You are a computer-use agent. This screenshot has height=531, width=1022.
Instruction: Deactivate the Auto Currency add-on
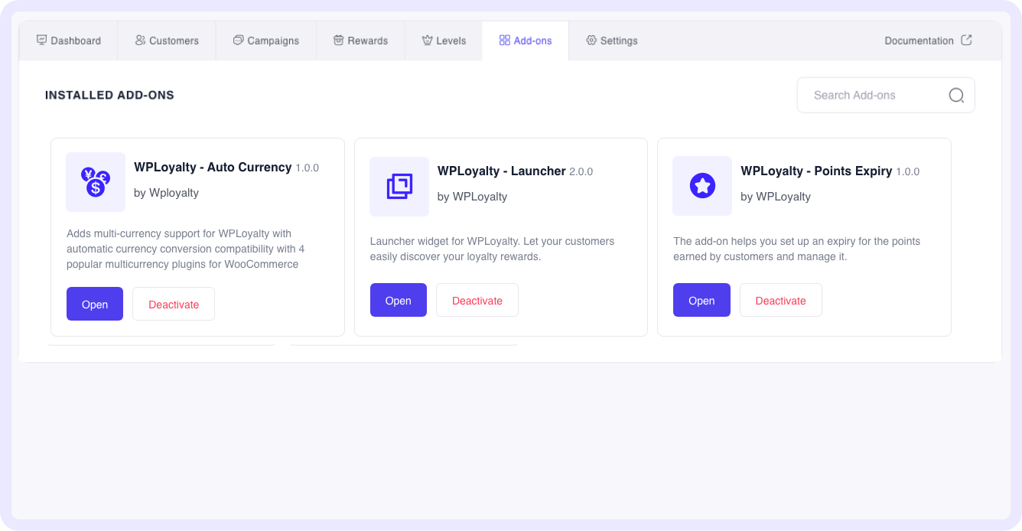coord(174,304)
